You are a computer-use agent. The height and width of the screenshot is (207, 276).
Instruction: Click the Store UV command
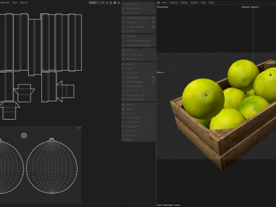pos(138,131)
